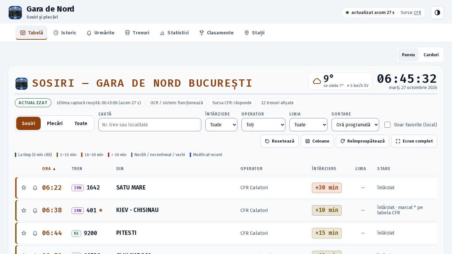
Task: Toggle dark/light theme contrast icon
Action: [437, 13]
